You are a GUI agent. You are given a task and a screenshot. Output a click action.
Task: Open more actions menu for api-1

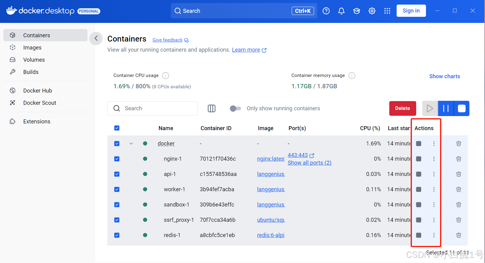434,174
